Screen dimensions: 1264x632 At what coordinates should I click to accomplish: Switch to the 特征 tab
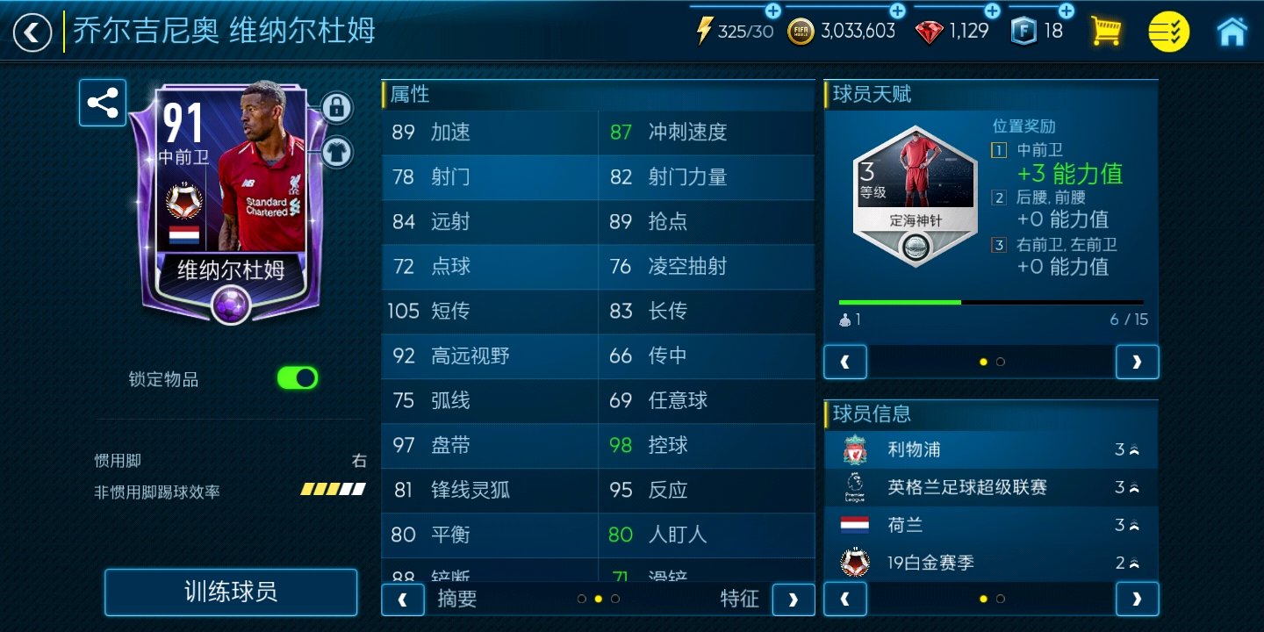coord(739,599)
